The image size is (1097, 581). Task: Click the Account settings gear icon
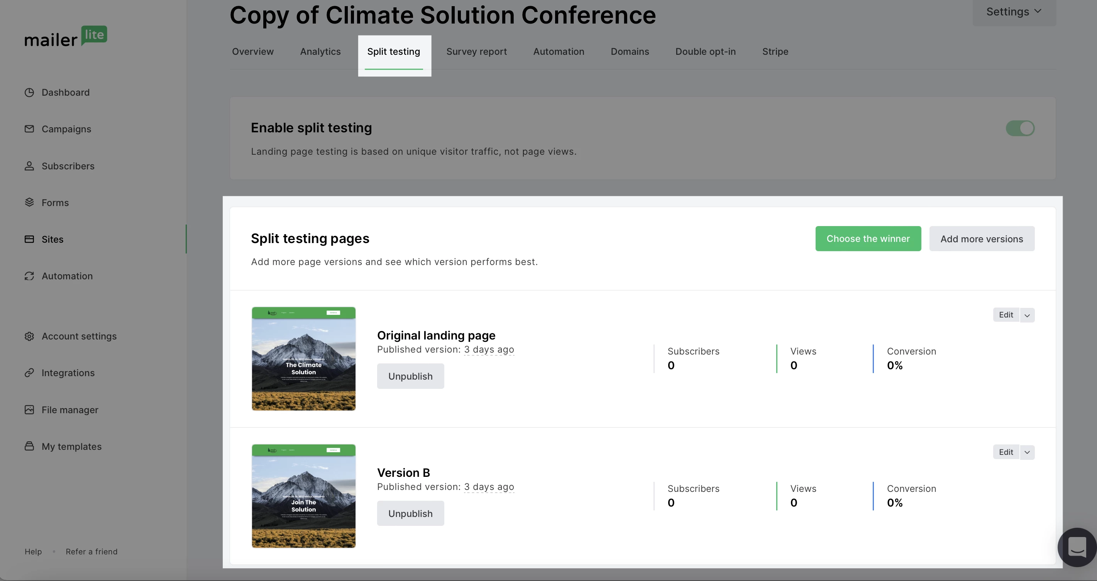pyautogui.click(x=29, y=336)
